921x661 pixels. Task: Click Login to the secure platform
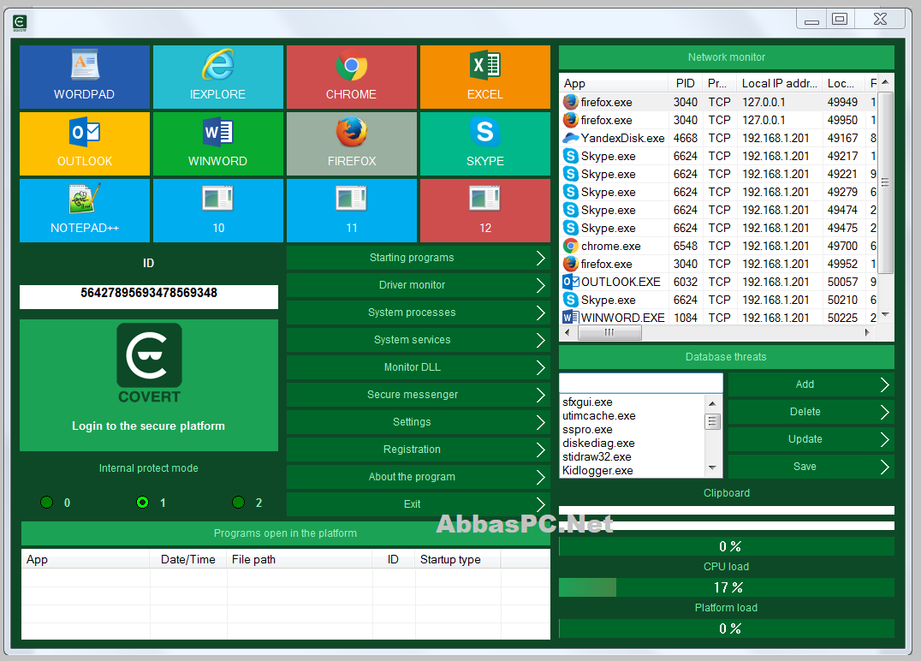point(149,426)
